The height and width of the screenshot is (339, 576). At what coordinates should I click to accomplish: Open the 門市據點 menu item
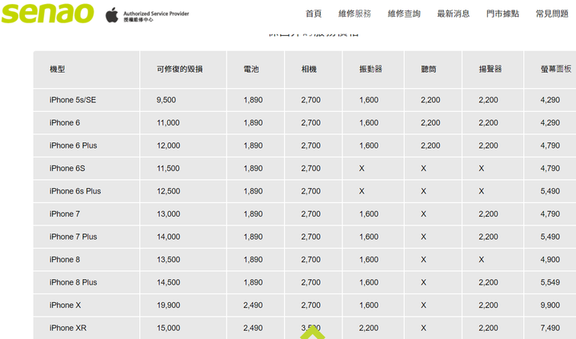click(502, 14)
